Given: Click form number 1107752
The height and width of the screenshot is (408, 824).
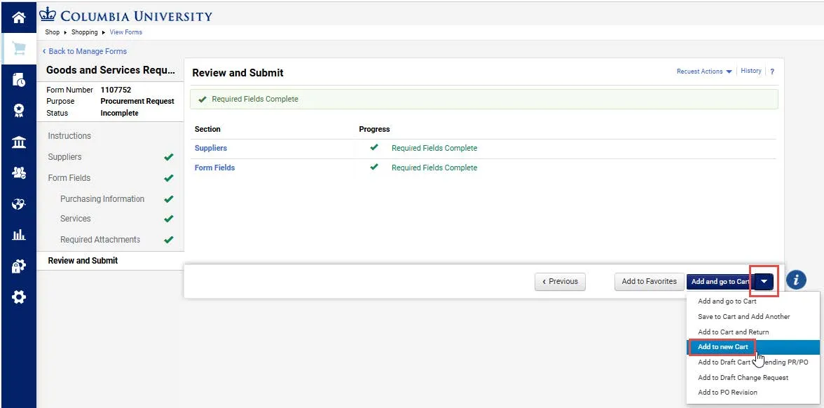Looking at the screenshot, I should click(x=116, y=90).
